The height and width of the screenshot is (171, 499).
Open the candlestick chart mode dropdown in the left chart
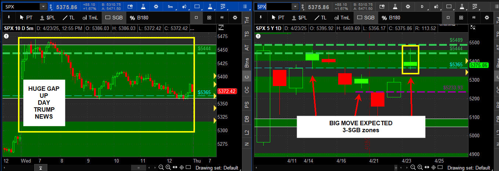(x=184, y=7)
